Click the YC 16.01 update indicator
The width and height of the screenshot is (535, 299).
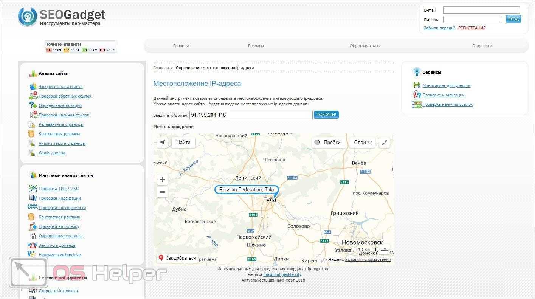[x=71, y=50]
